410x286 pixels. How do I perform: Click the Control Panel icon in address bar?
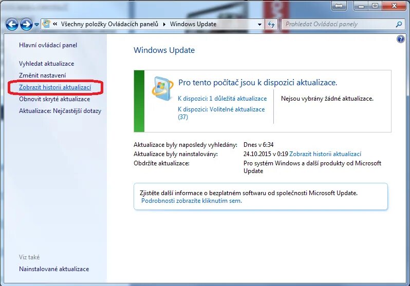(x=46, y=24)
